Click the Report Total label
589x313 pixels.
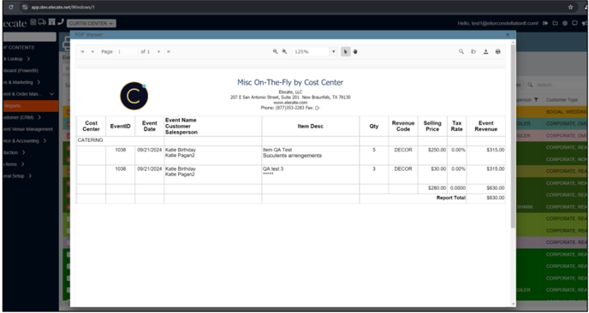(x=451, y=198)
